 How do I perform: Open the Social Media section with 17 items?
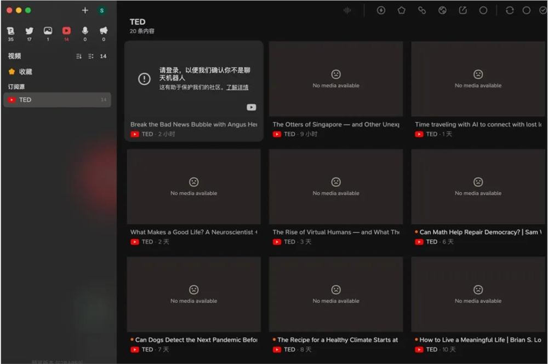(29, 32)
